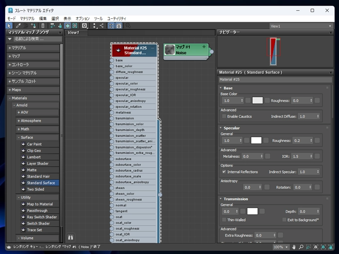Click map button next to Anisotropy Rotation

click(317, 187)
